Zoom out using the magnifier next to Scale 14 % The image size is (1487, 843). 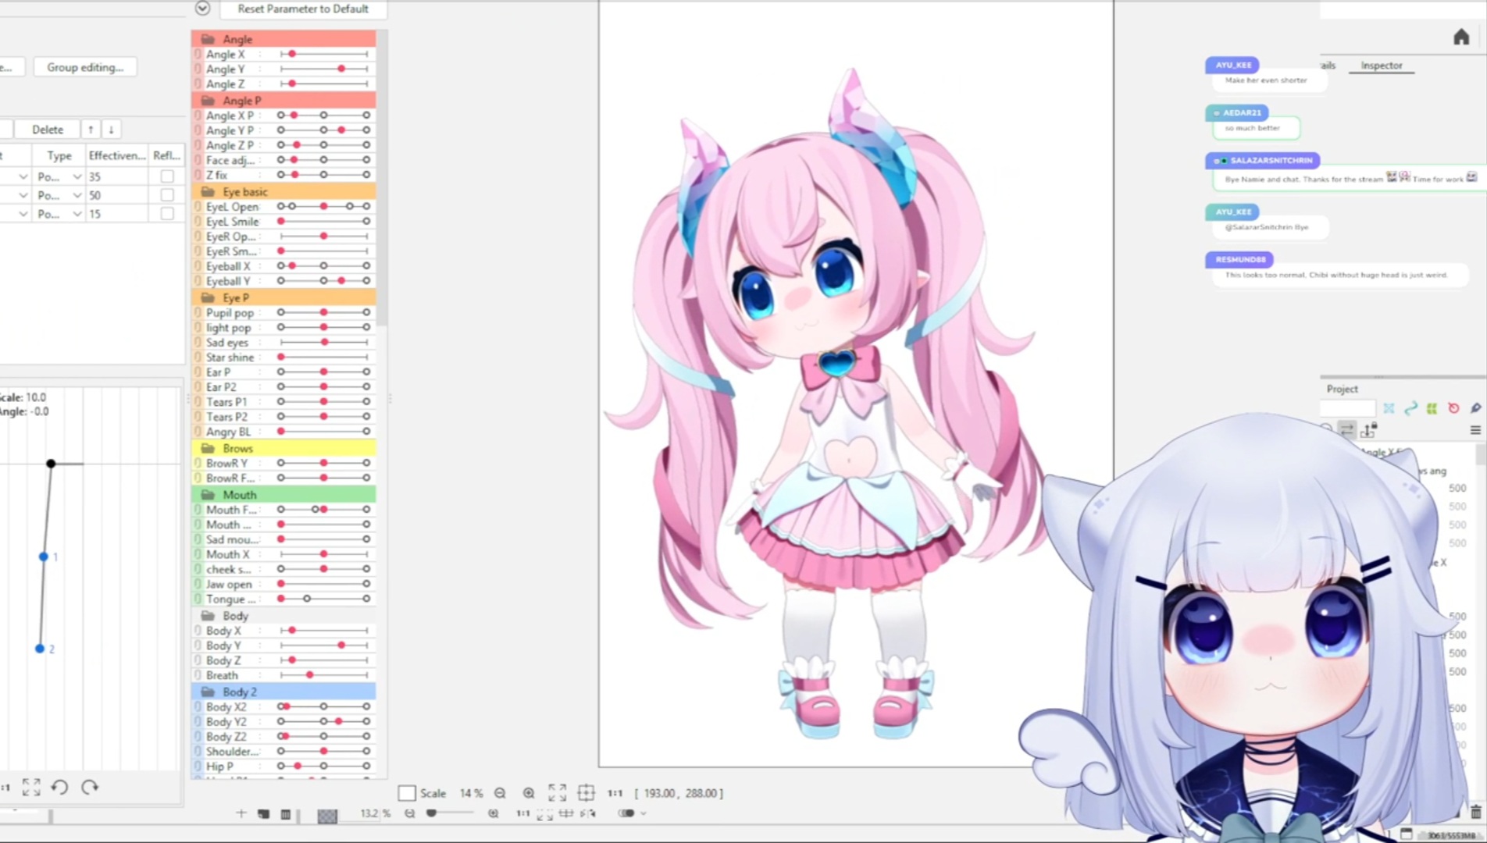click(500, 793)
